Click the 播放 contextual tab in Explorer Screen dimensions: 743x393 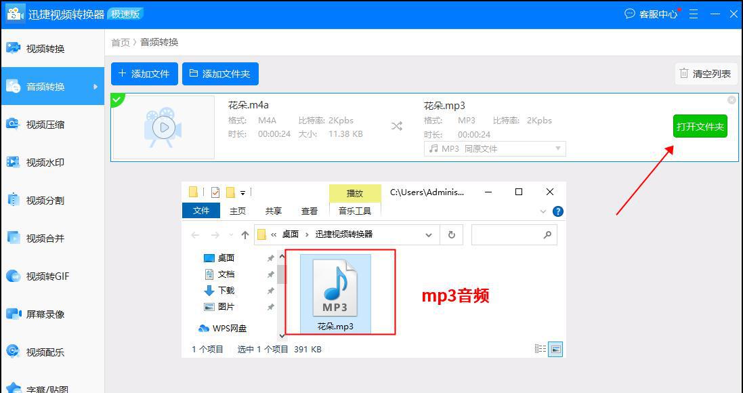coord(355,193)
